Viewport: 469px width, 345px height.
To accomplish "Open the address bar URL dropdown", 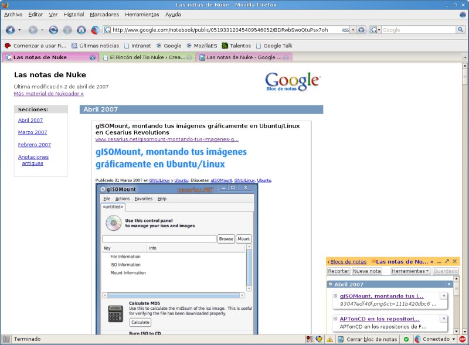I will [x=354, y=30].
